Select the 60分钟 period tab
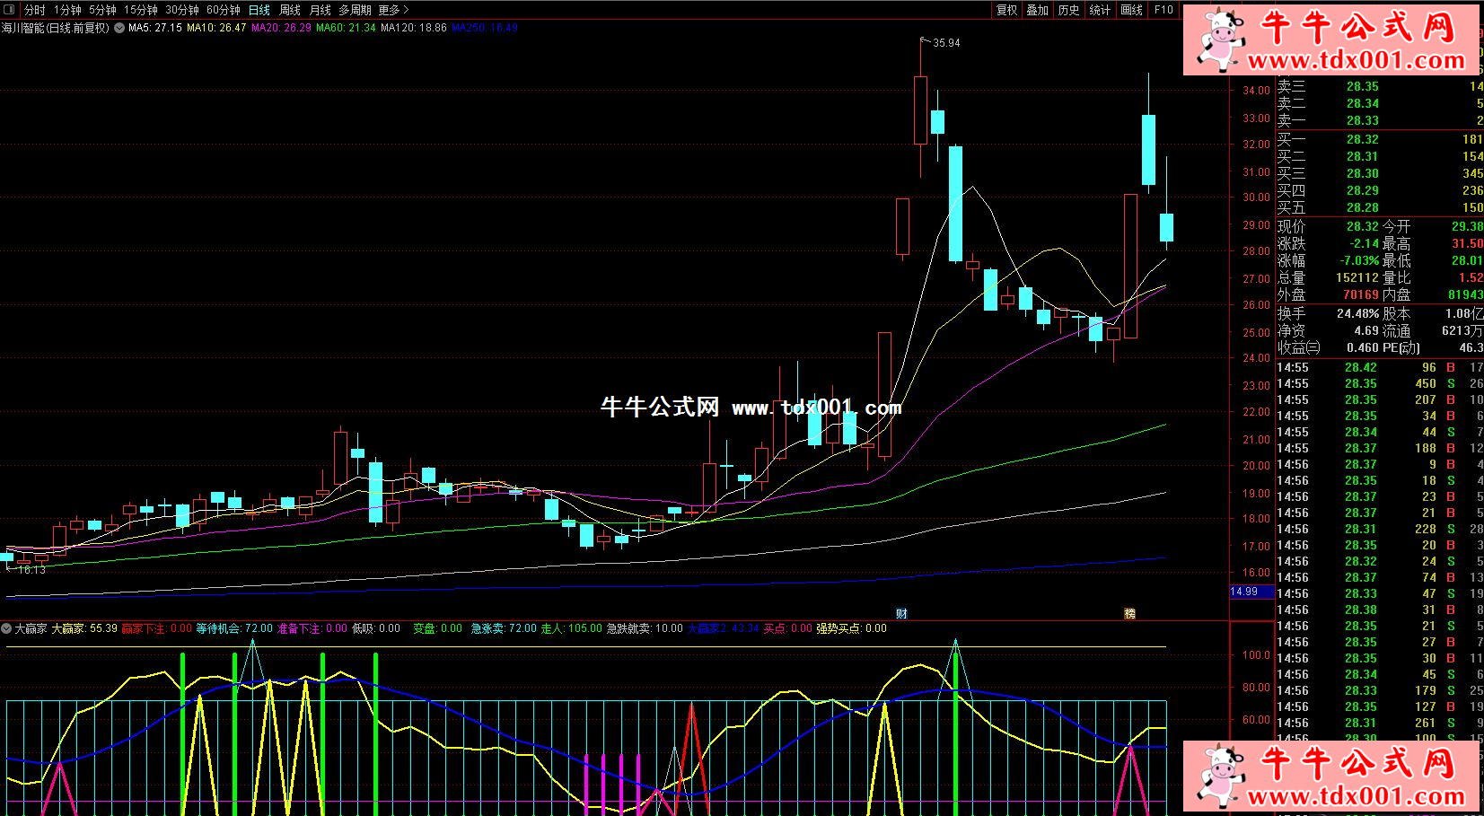1484x816 pixels. [224, 10]
